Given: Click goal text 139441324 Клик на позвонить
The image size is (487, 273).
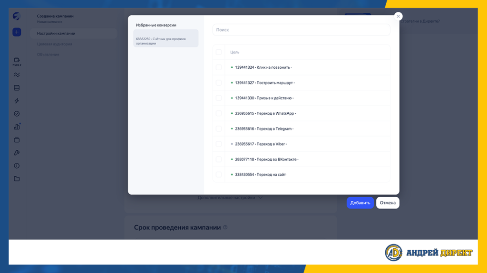Looking at the screenshot, I should (x=263, y=67).
